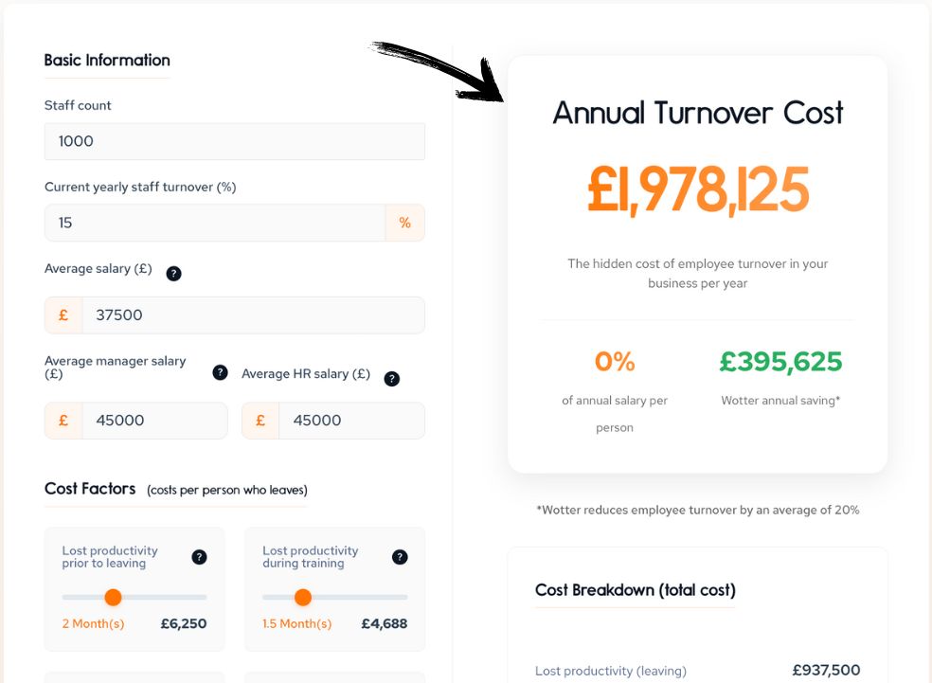Click the Lost productivity prior to leaving help icon

click(x=199, y=557)
